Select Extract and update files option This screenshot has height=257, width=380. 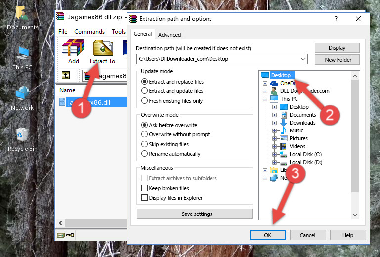point(144,91)
